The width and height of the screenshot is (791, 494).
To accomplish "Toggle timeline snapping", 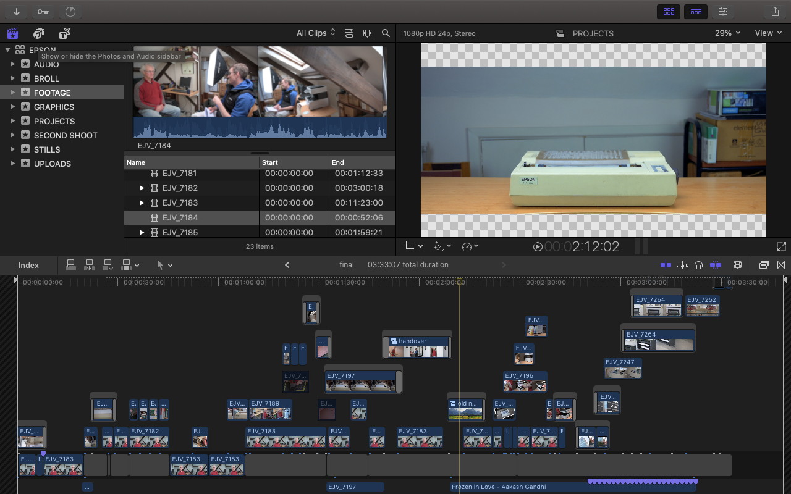I will pyautogui.click(x=716, y=265).
